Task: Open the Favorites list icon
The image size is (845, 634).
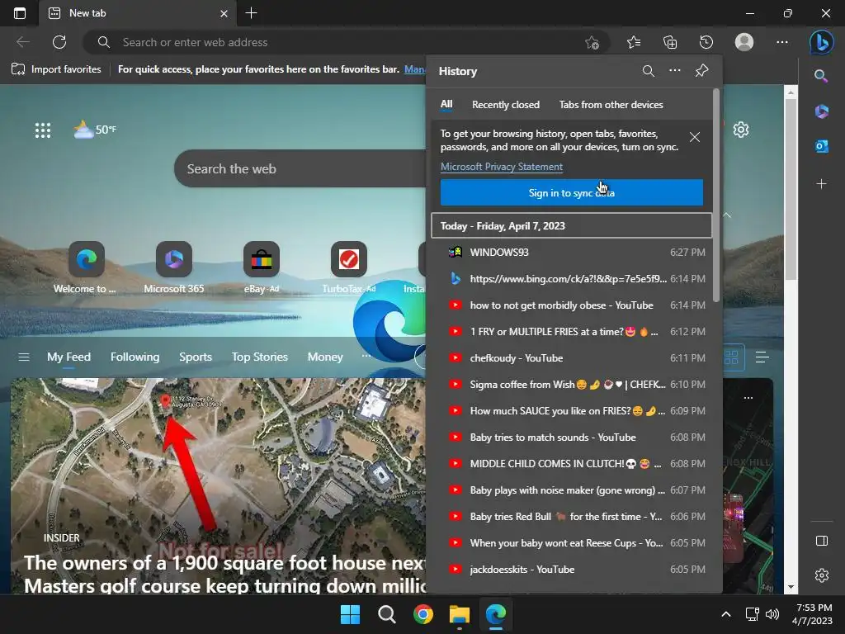Action: (x=634, y=42)
